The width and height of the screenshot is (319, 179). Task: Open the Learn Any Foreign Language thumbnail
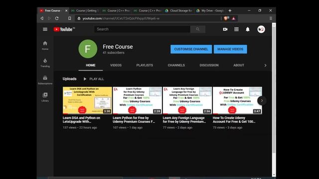click(187, 100)
